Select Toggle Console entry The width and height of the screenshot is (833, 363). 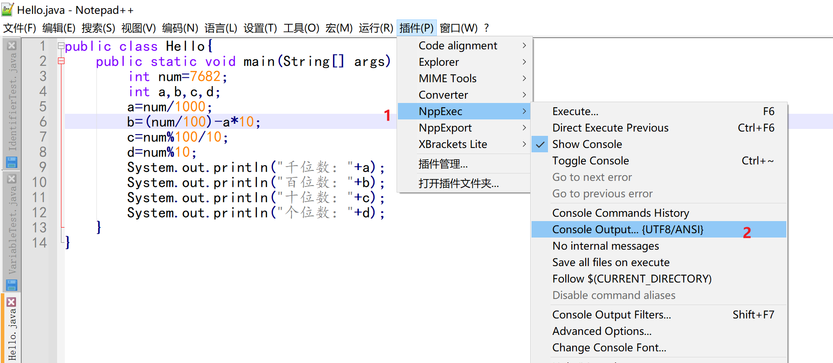pyautogui.click(x=659, y=161)
